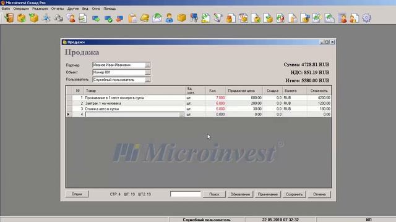
Task: Select the row 'Проживание в 1 мест номере в сутки'
Action: tap(199, 97)
